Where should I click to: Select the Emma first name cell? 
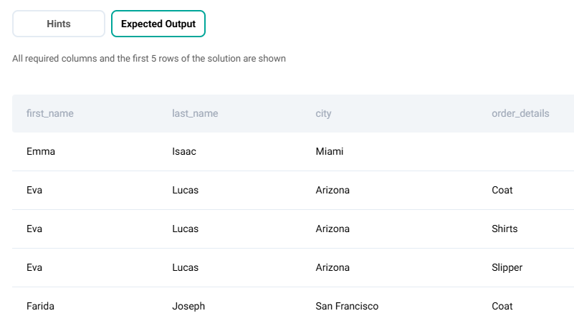(41, 151)
